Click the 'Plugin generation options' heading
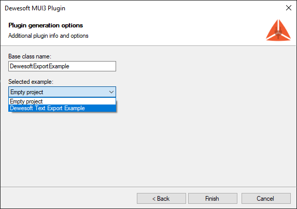This screenshot has width=297, height=209. (x=46, y=25)
